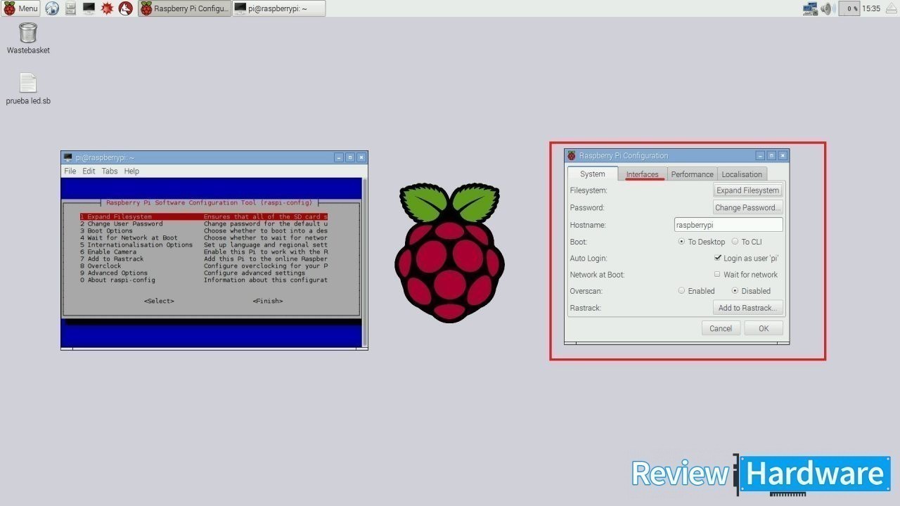Image resolution: width=900 pixels, height=506 pixels.
Task: Select '4 Wait for Network at Boot'
Action: pos(202,238)
